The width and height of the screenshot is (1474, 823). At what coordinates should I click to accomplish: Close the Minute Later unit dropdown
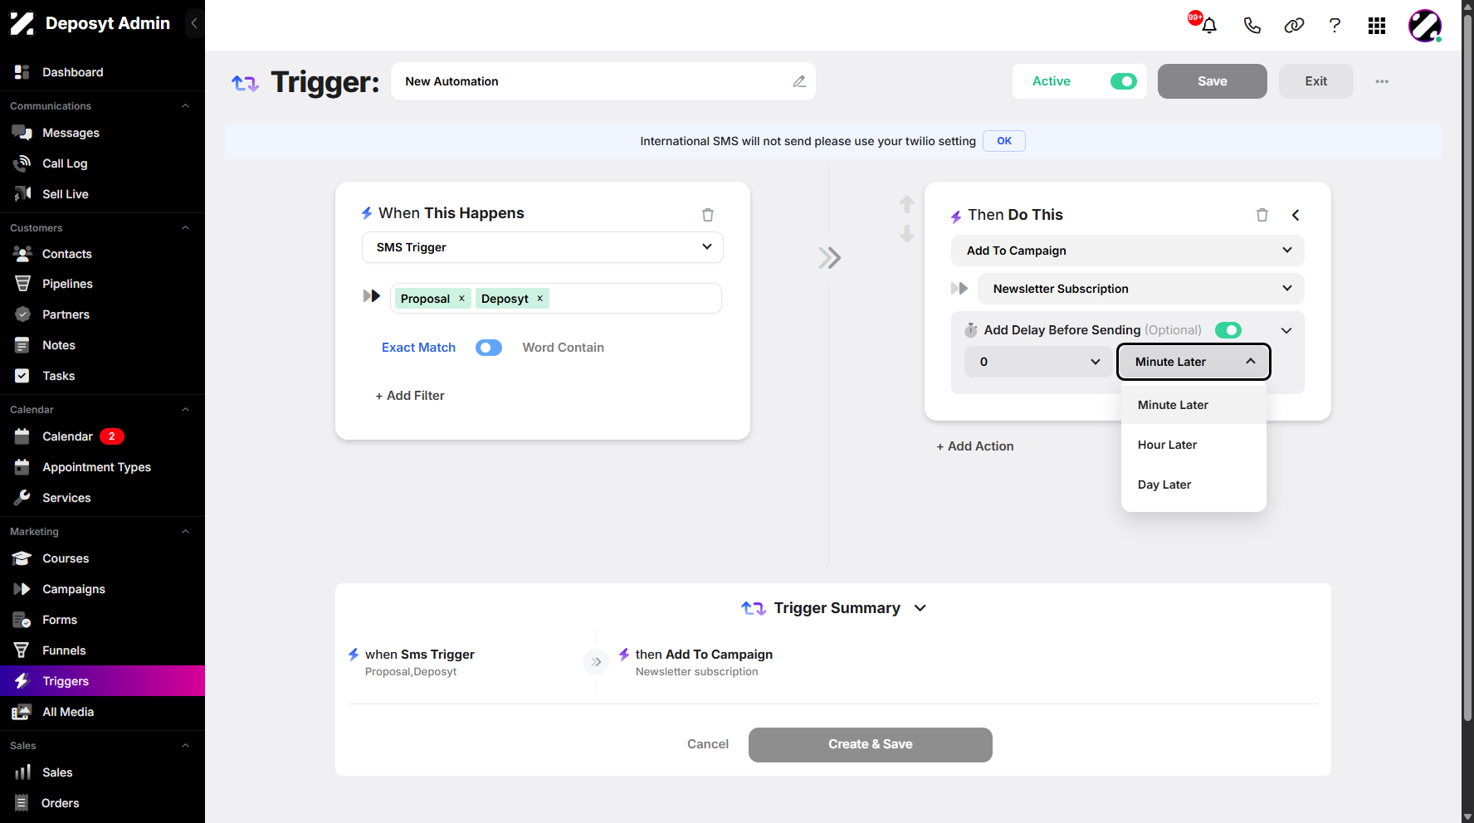pos(1193,362)
